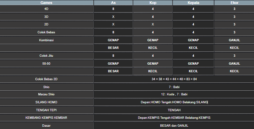Click the TENGAH result value

click(174, 110)
